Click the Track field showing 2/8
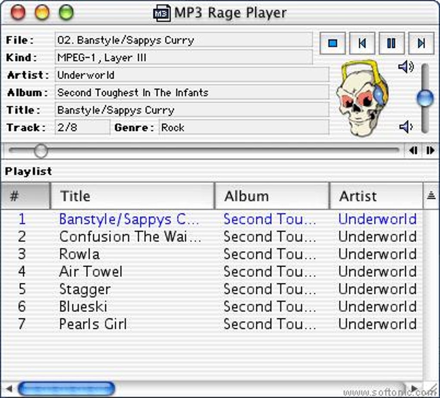This screenshot has height=398, width=440. pyautogui.click(x=82, y=127)
